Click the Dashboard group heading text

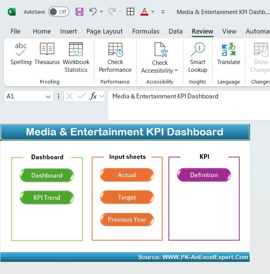coord(47,157)
